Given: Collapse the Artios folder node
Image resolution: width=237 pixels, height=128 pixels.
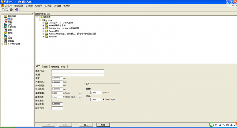Looking at the screenshot, I should [40, 20].
